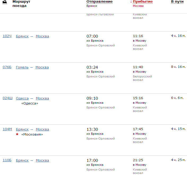The image size is (187, 178).
Task: Click the red star beside «Московия»
Action: (x=17, y=134)
